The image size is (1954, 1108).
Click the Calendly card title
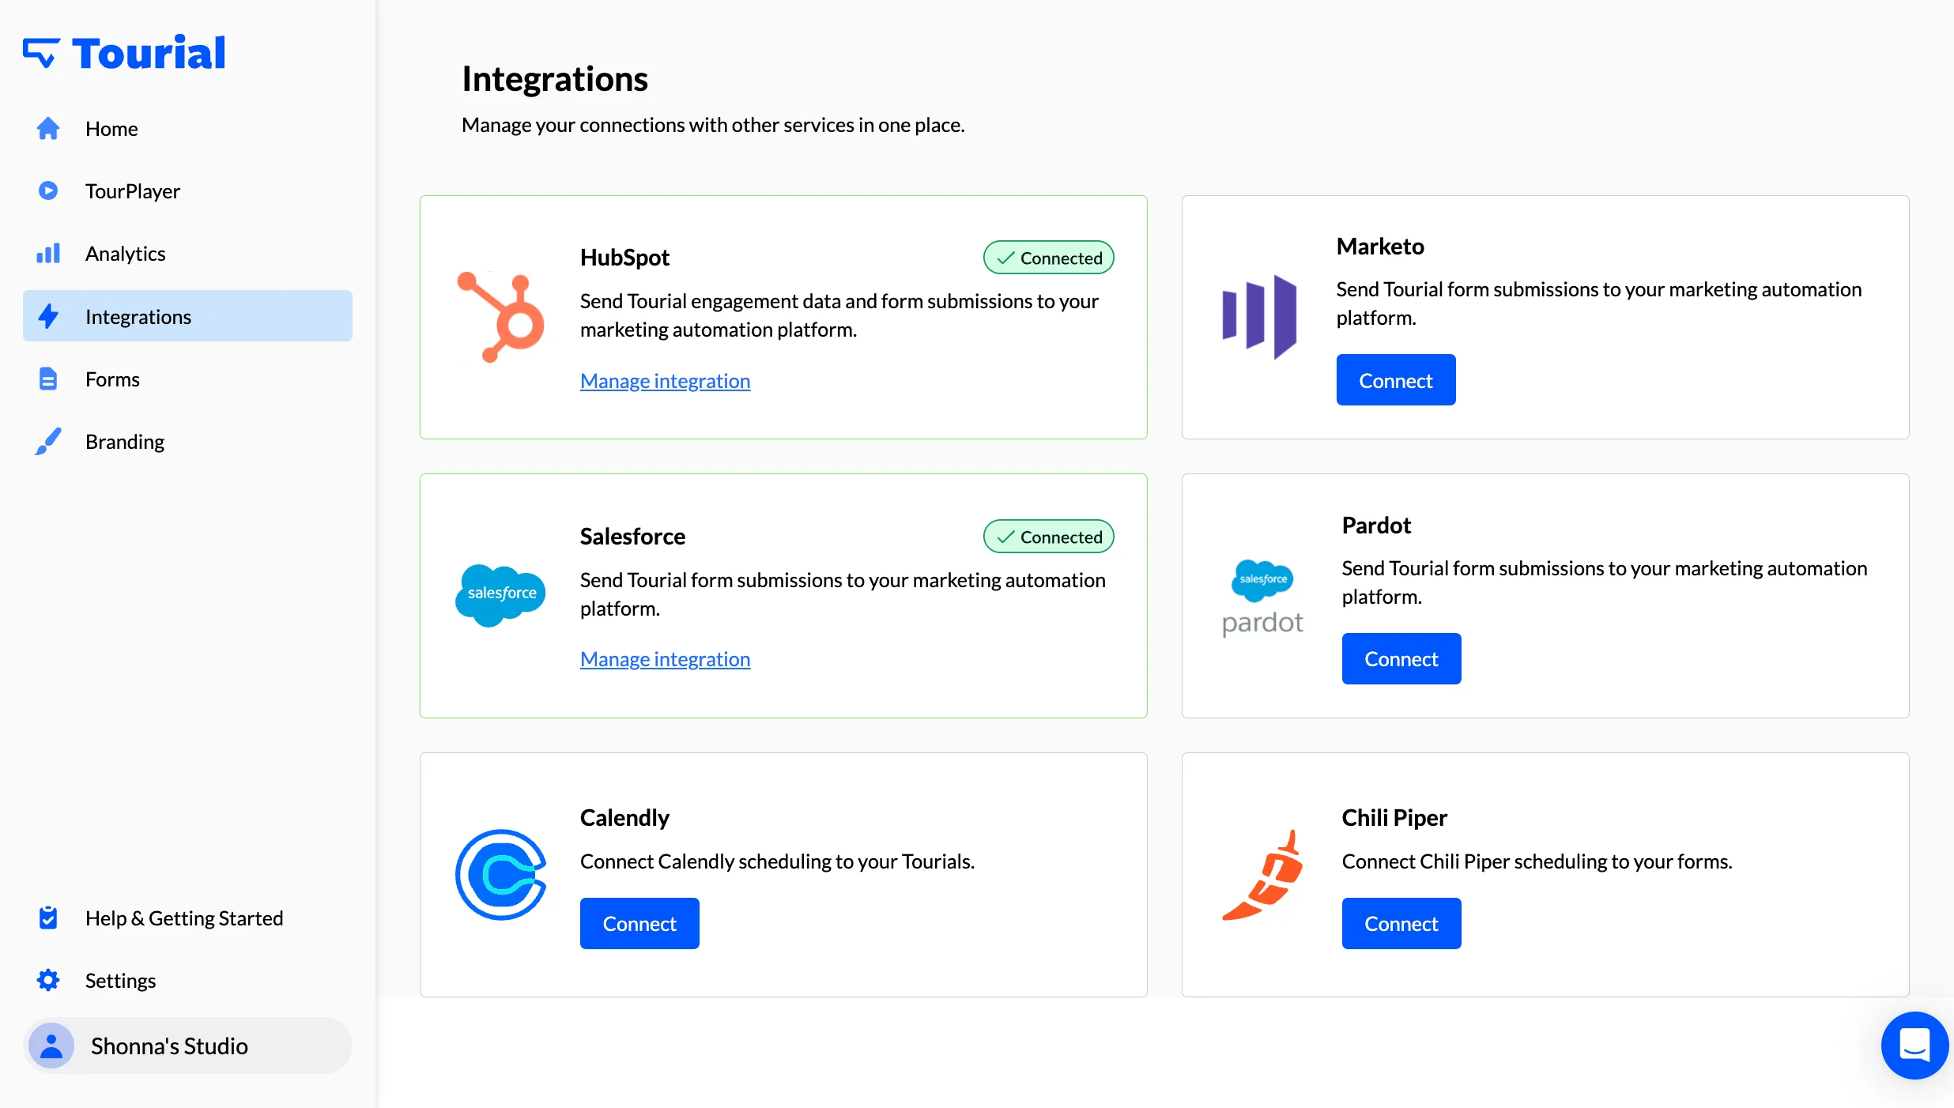[624, 818]
